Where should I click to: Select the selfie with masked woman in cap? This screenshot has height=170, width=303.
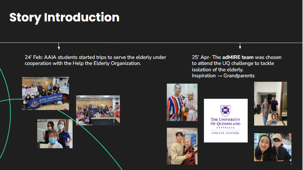273,147
